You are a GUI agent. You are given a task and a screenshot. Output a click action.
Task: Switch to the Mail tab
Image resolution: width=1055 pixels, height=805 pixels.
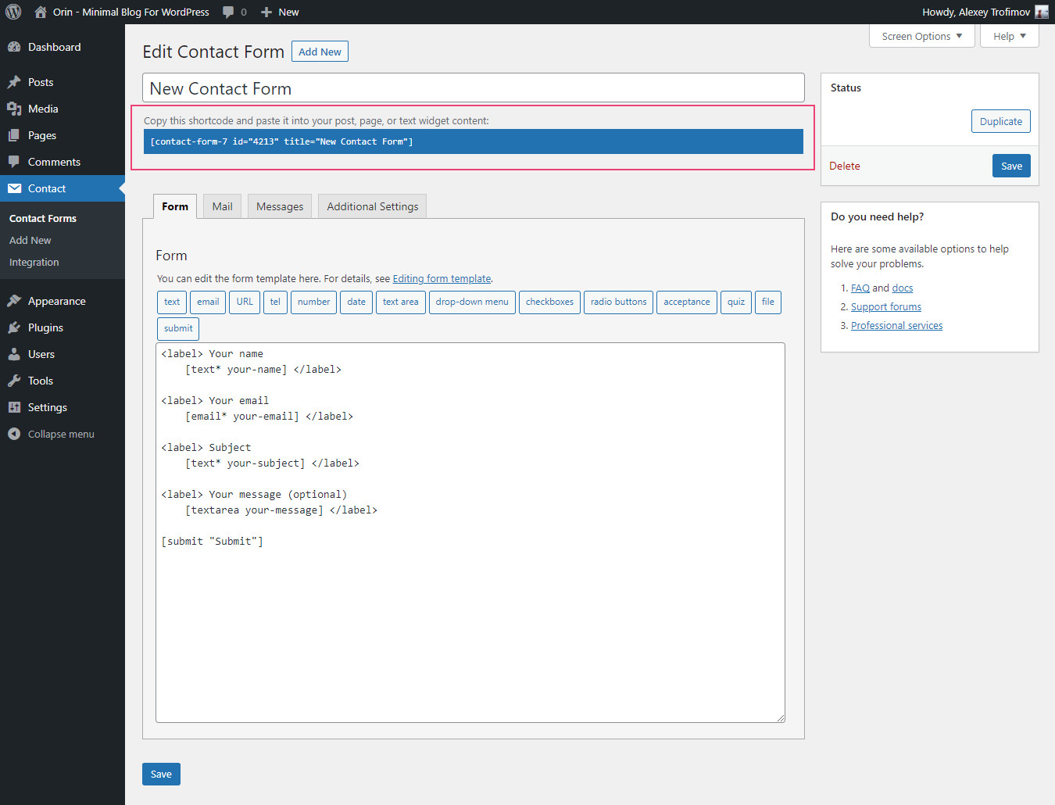point(222,206)
